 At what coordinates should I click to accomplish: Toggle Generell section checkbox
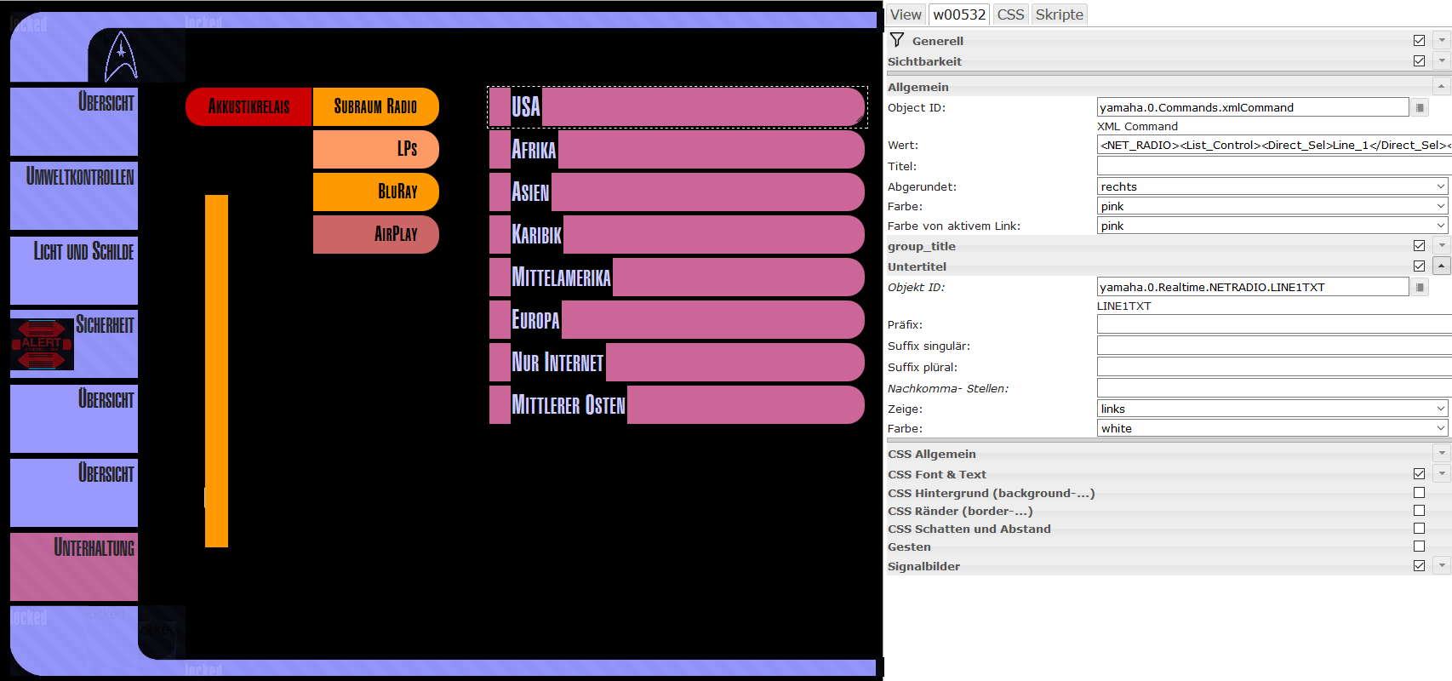pyautogui.click(x=1419, y=40)
